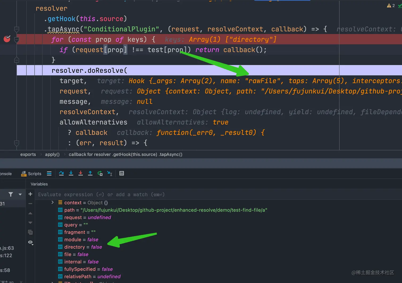
Task: Click the Run to Cursor icon
Action: [x=110, y=174]
